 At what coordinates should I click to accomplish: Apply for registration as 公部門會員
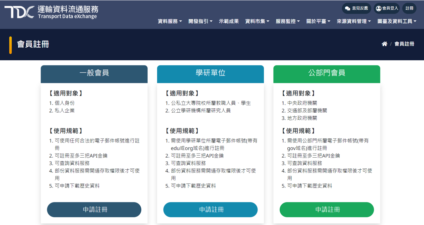[x=327, y=210]
